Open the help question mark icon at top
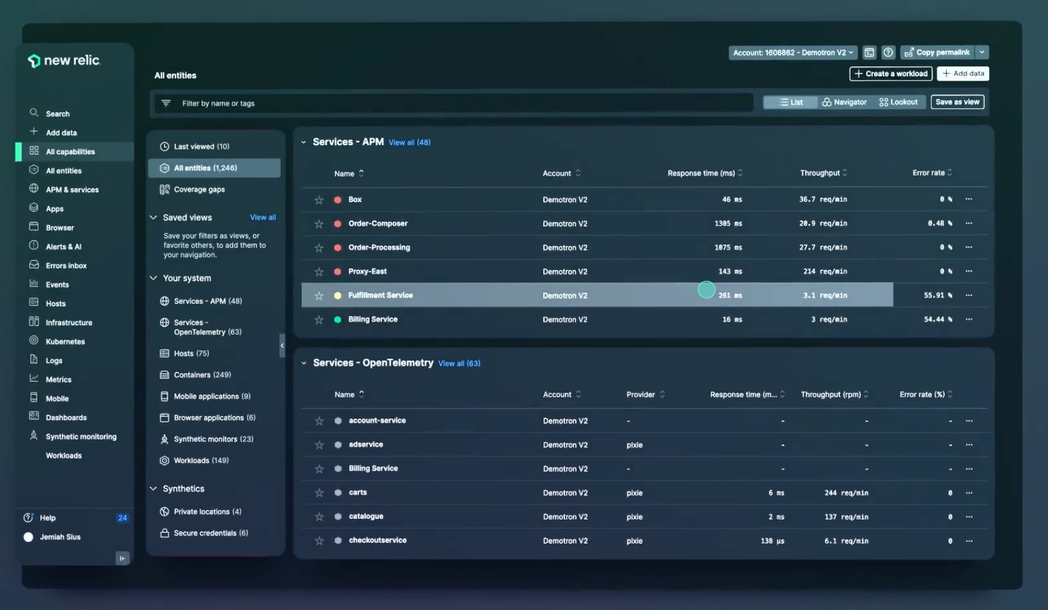The height and width of the screenshot is (610, 1048). tap(888, 53)
